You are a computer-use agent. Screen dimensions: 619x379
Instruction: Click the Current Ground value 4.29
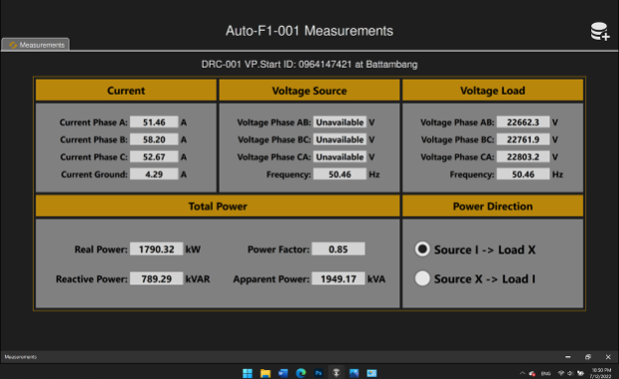point(154,174)
